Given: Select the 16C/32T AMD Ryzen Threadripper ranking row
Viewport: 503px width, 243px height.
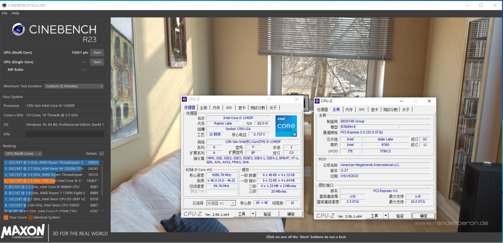Looking at the screenshot, I should (52, 174).
